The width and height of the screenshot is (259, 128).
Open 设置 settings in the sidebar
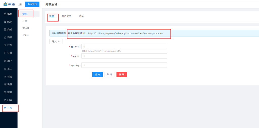coord(8,84)
